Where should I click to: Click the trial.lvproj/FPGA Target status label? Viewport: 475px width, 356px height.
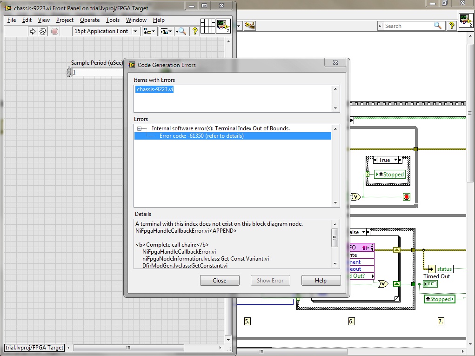click(x=34, y=348)
